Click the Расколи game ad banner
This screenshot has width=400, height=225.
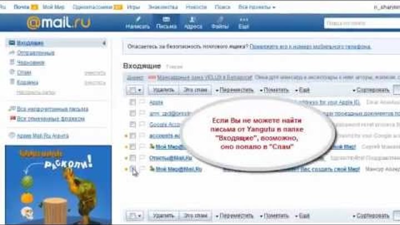[58, 185]
